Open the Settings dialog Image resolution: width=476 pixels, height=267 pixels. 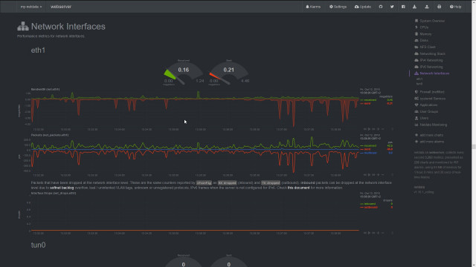click(x=338, y=7)
